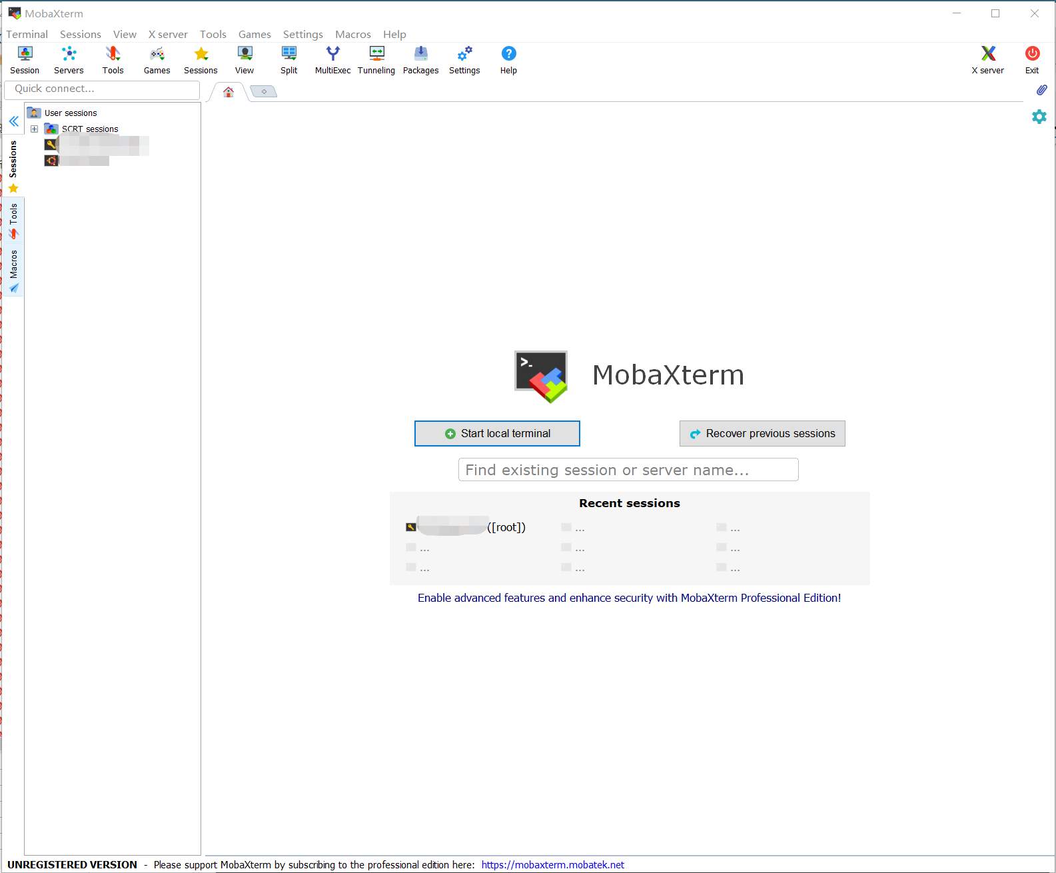Image resolution: width=1056 pixels, height=873 pixels.
Task: Open the Games toolbar icon
Action: click(x=157, y=60)
